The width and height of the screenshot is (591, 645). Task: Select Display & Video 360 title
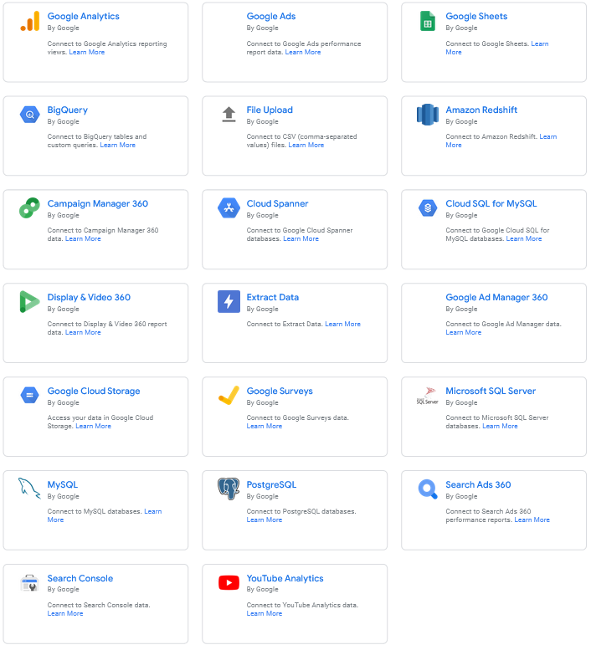[89, 298]
